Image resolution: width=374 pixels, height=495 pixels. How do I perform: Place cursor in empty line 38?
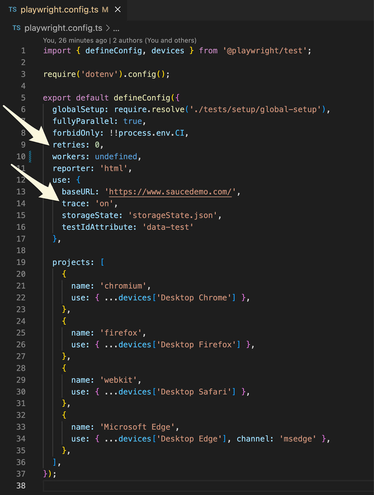tap(208, 486)
